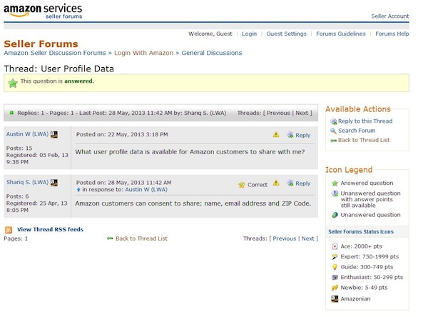Go to Amazon Seller Discussion Forums breadcrumb
The width and height of the screenshot is (428, 317).
55,53
